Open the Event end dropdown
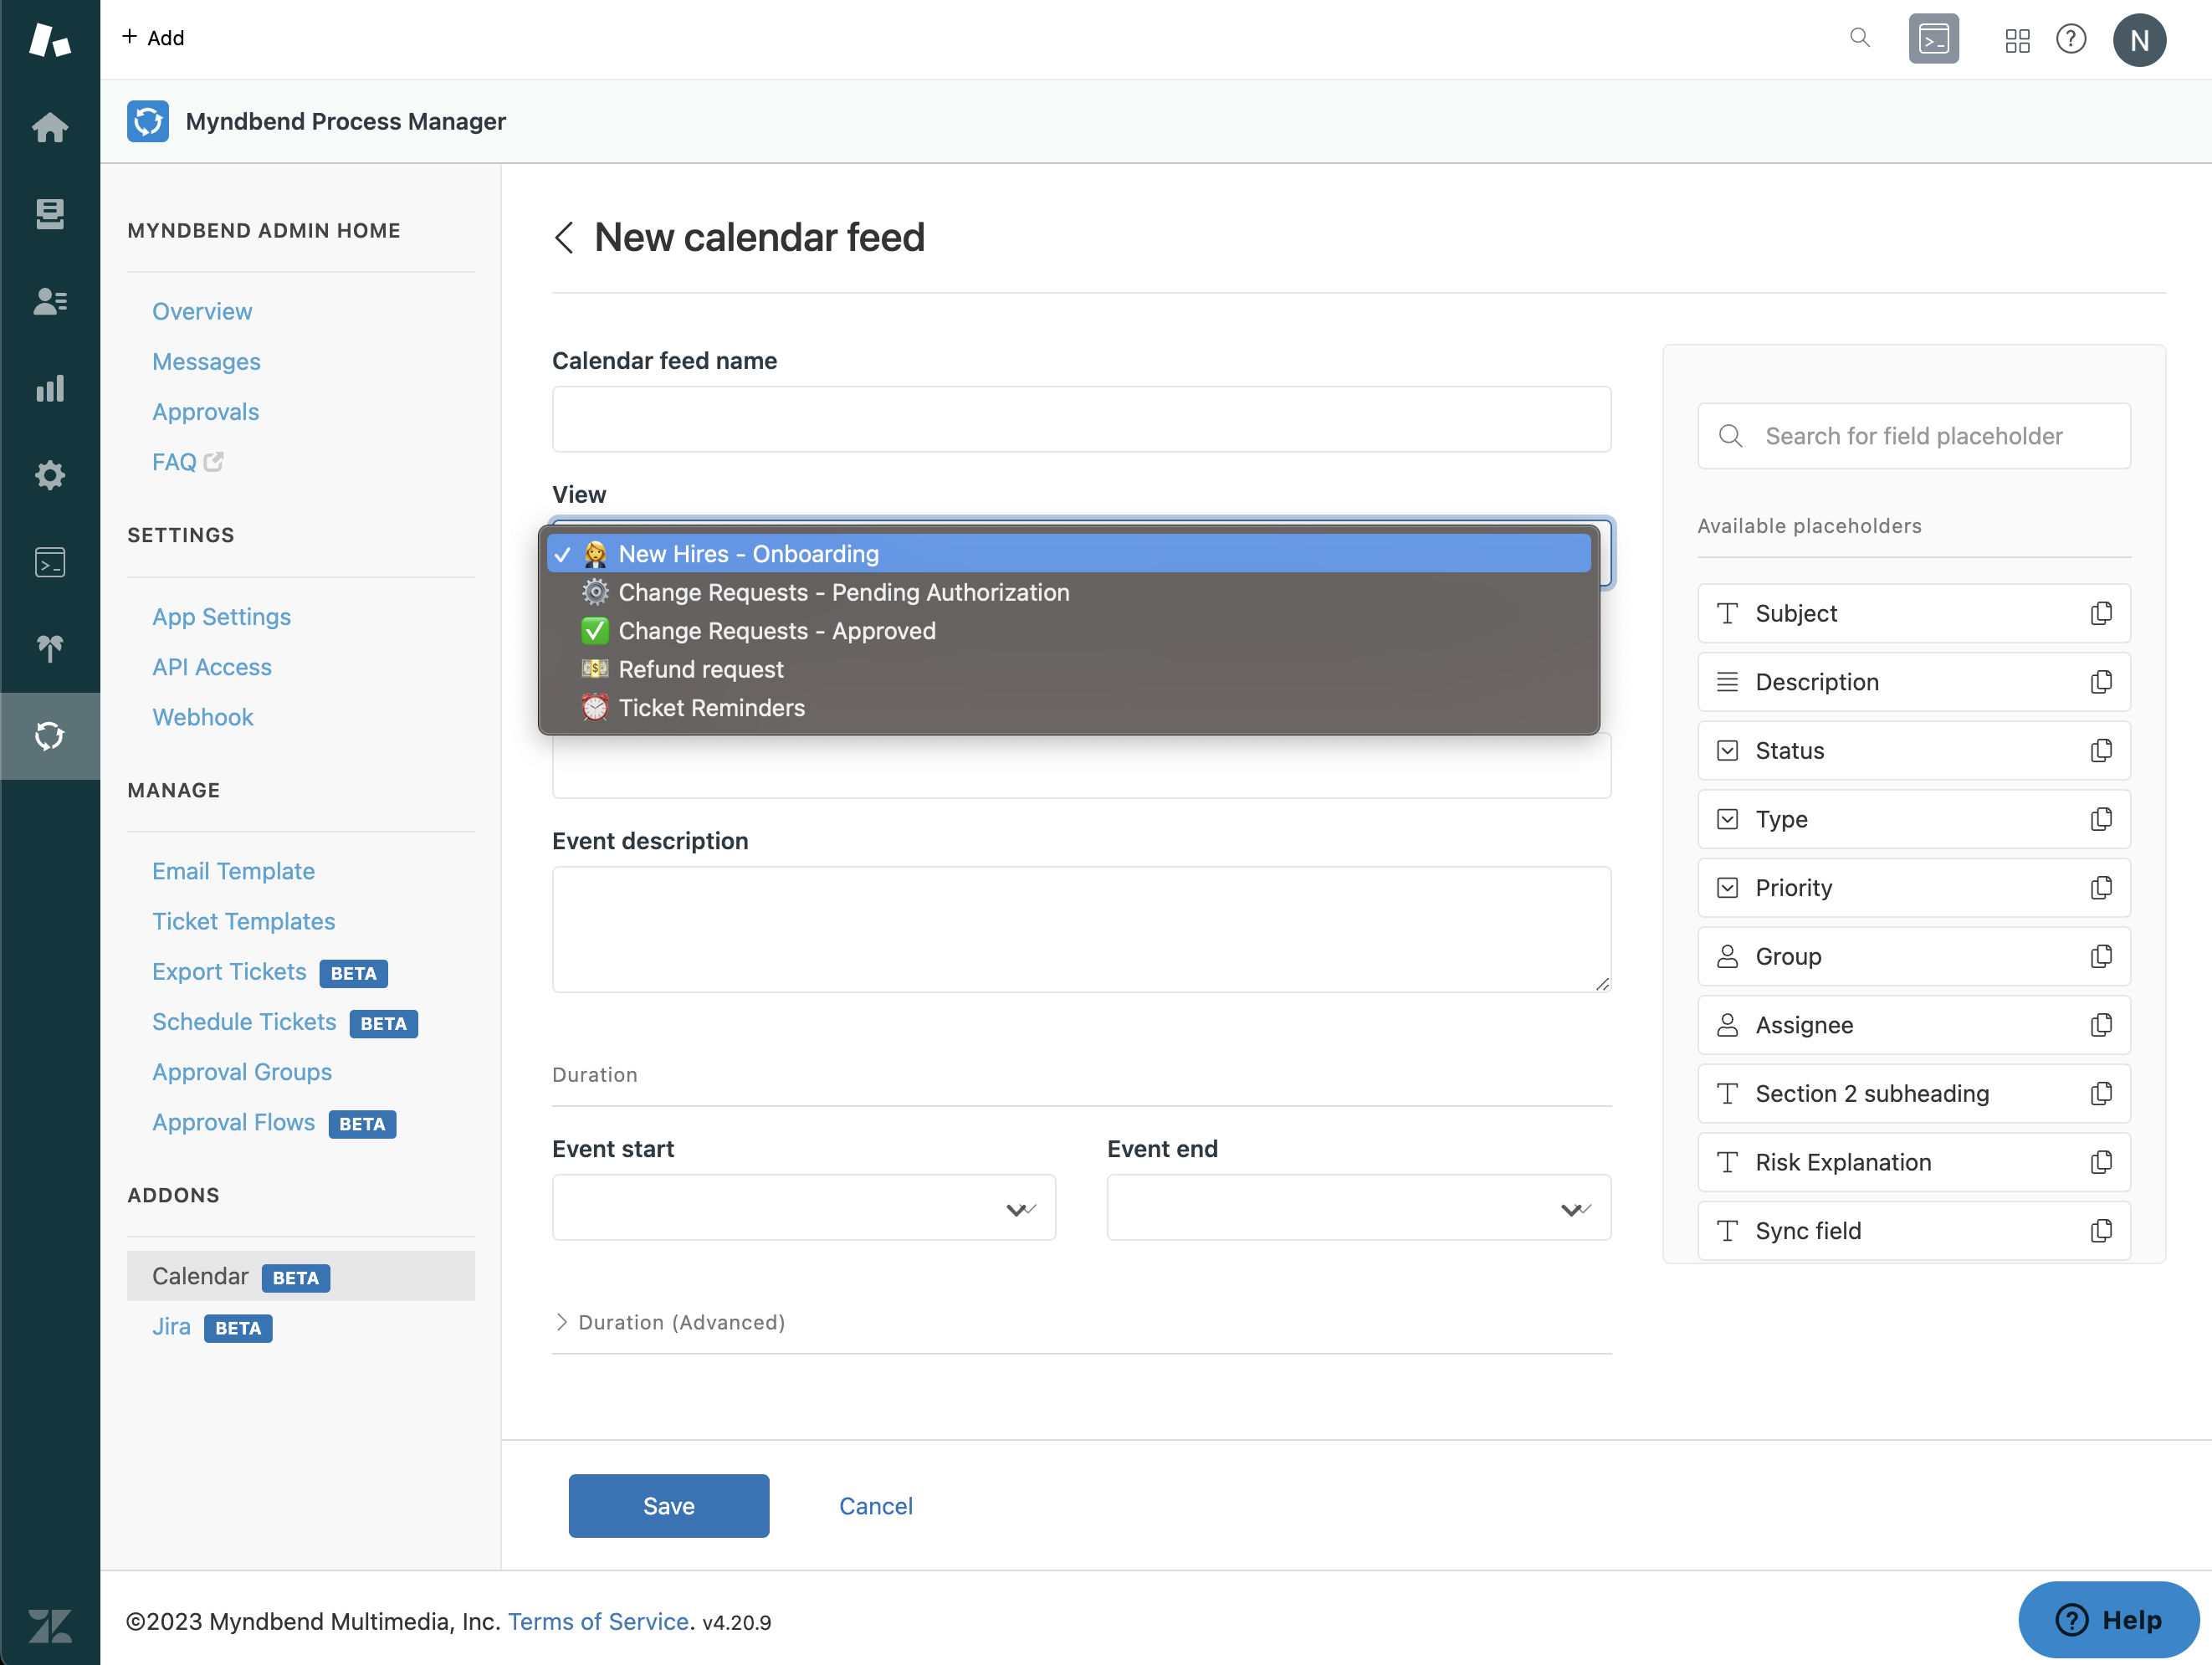2212x1665 pixels. [1359, 1208]
